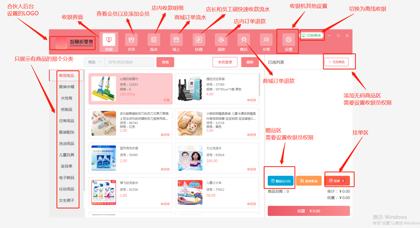Click the 整单取消 cancel order button
The image size is (420, 228).
[x=309, y=181]
